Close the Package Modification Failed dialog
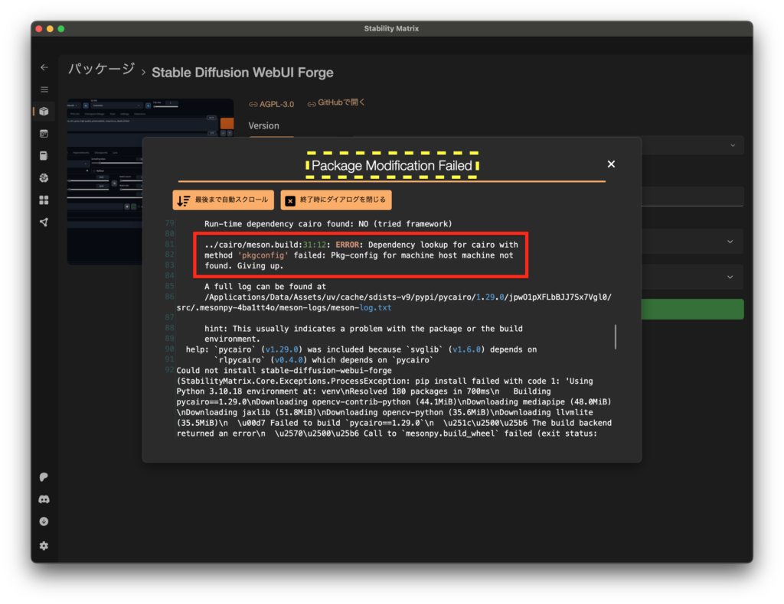784x604 pixels. [611, 164]
